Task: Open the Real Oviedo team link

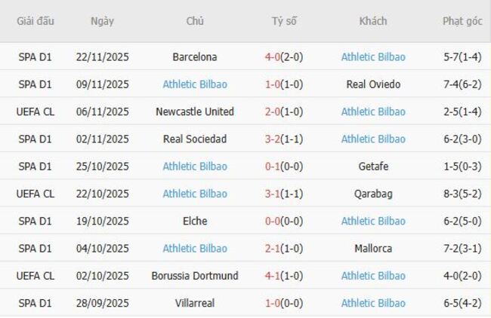Action: click(373, 84)
